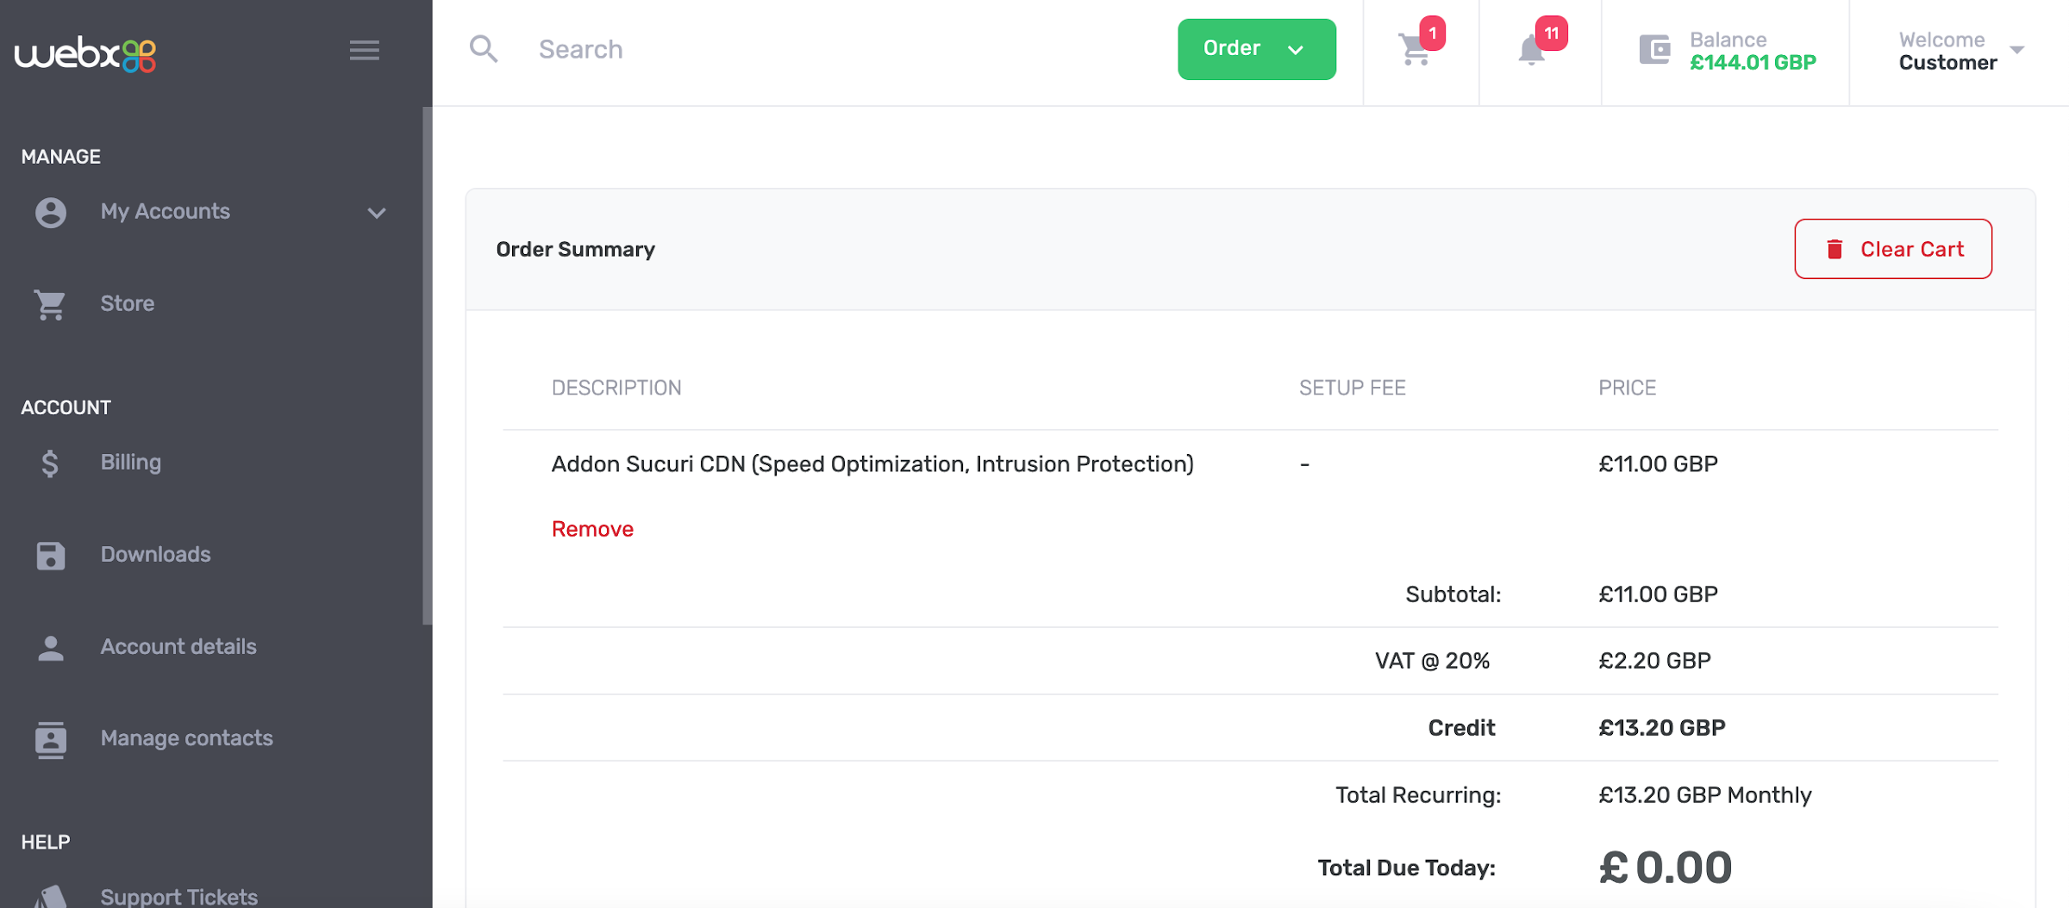Open Support Tickets menu item
Screen dimensions: 2069x908
point(178,896)
